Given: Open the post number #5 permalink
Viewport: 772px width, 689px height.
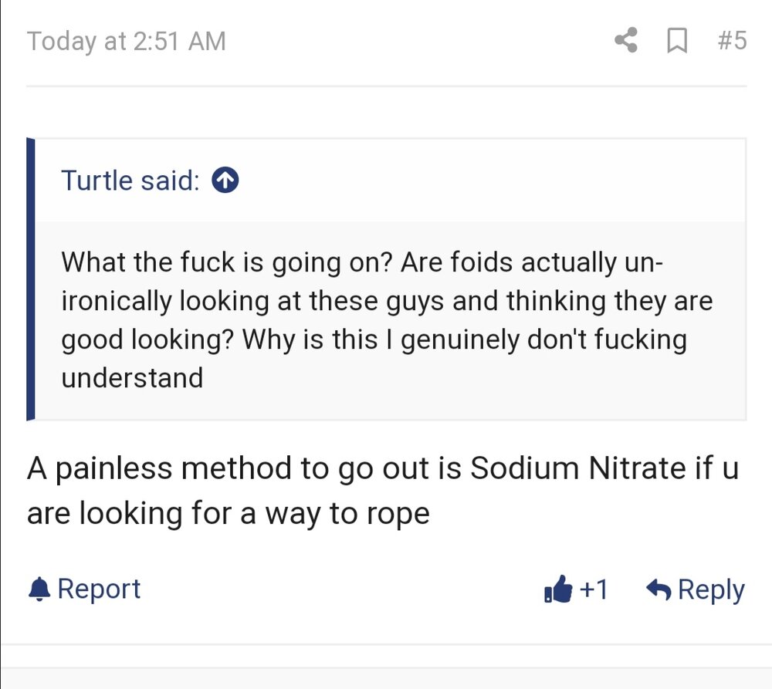Looking at the screenshot, I should click(731, 41).
